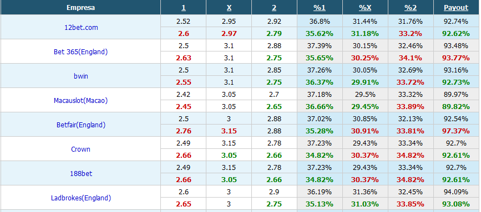Sort by %1 column header
Viewport: 481px width, 212px height.
[x=320, y=8]
